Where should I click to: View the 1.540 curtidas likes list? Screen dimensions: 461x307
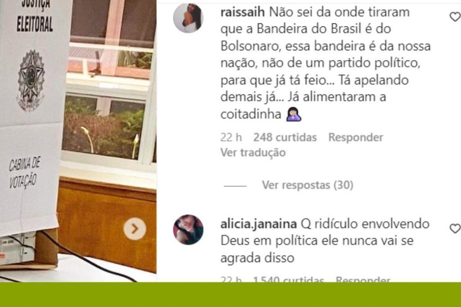coord(289,280)
